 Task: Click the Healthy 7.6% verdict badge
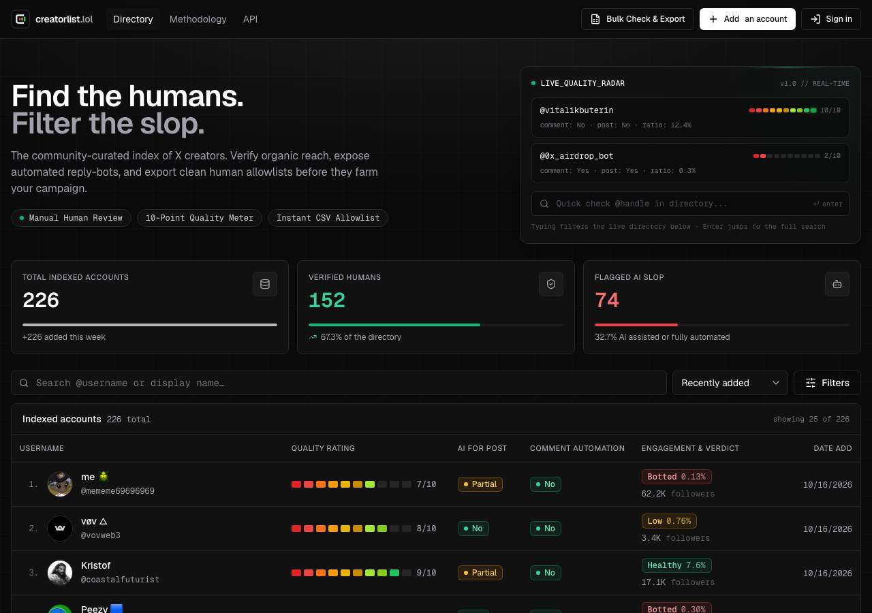(676, 565)
